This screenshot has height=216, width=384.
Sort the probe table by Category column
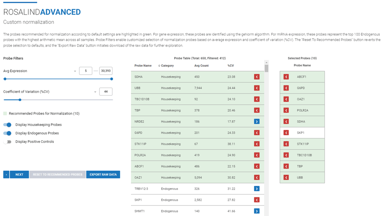(167, 66)
